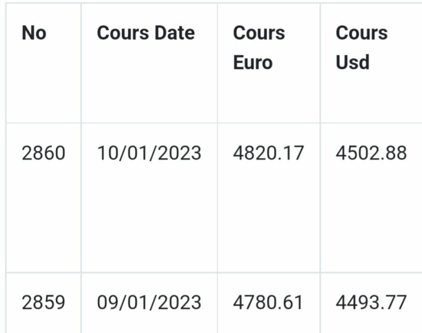Image resolution: width=422 pixels, height=333 pixels.
Task: Select the Usd value 4493.77
Action: click(x=371, y=302)
